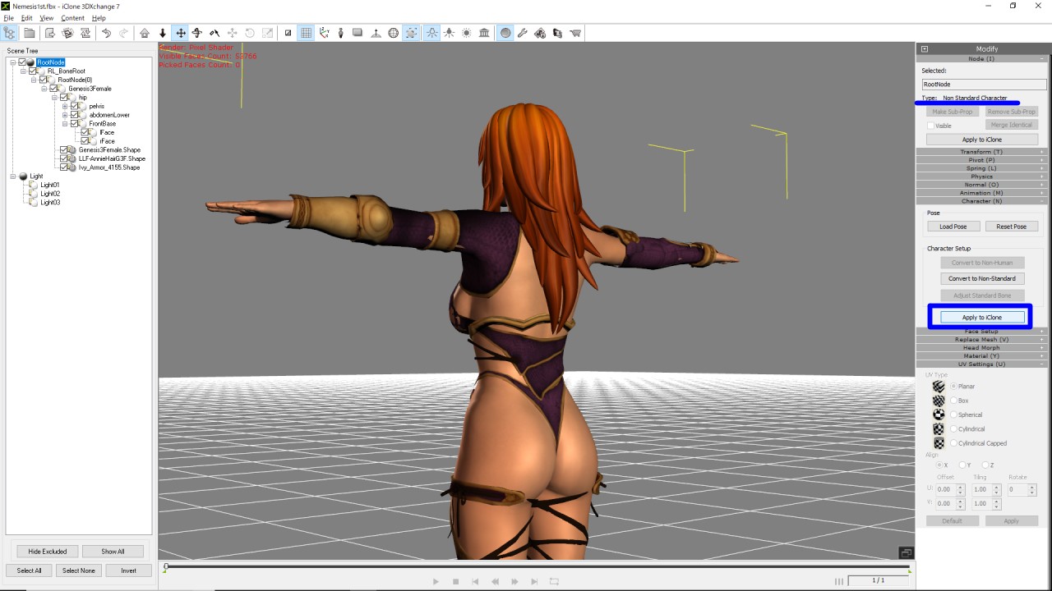Toggle the LLF-AnnieHairG3F.Shape checkbox

[x=64, y=158]
